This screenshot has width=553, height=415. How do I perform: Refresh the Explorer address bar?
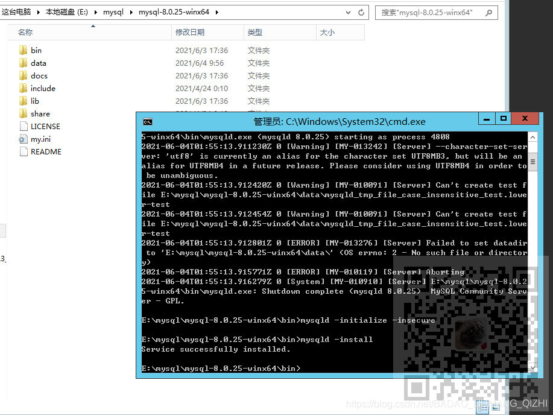click(x=361, y=12)
